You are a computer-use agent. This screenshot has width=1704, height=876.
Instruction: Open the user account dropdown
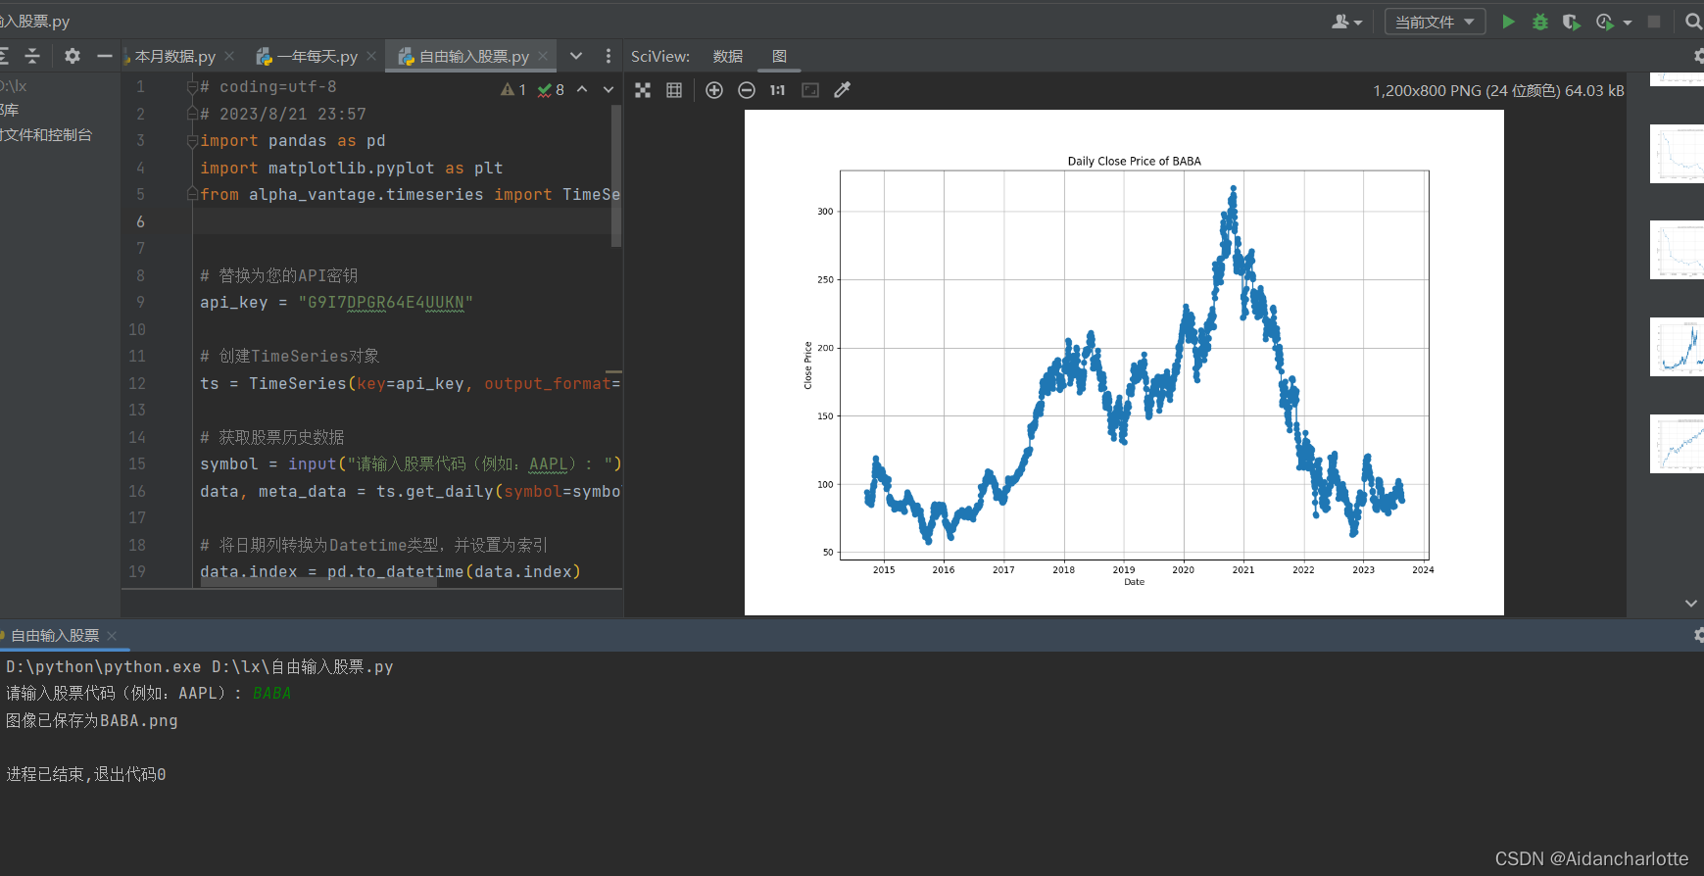tap(1347, 22)
